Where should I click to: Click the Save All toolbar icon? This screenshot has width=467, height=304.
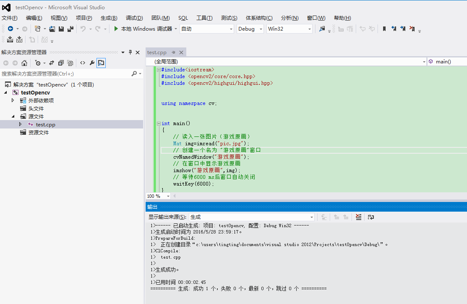pyautogui.click(x=70, y=29)
